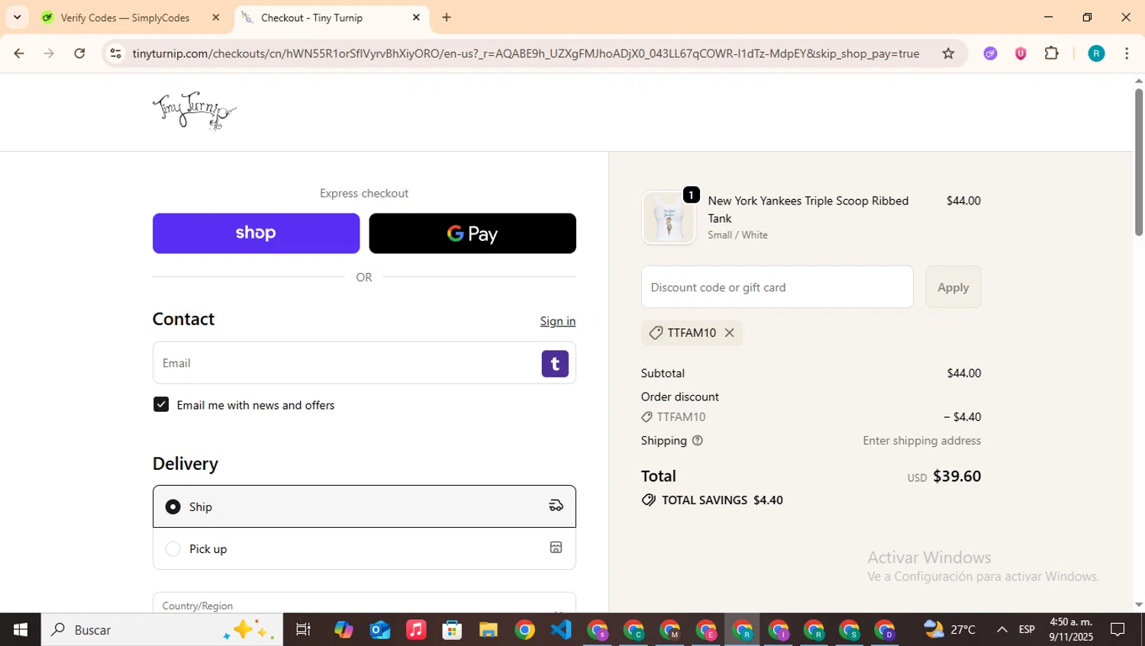Open the purple circular extension icon
1145x646 pixels.
(x=990, y=53)
